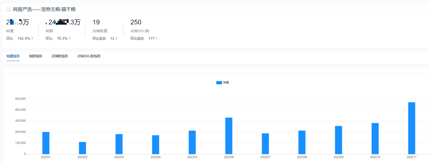Image resolution: width=430 pixels, height=166 pixels.
Task: Click the 202206 x-axis label
Action: coord(229,157)
